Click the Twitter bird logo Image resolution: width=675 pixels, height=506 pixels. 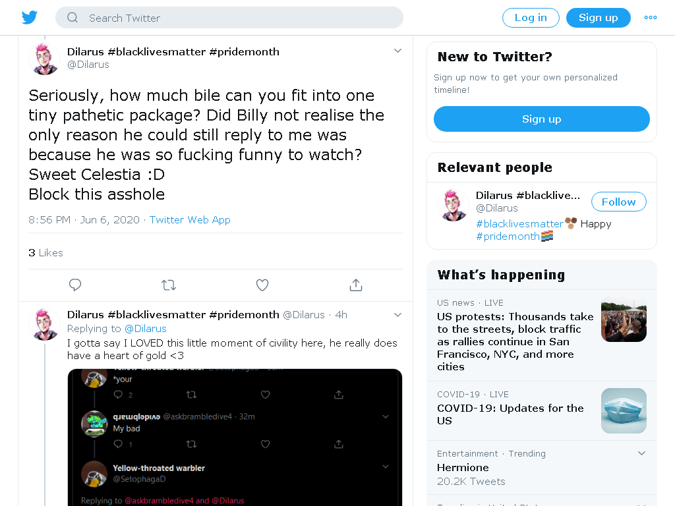[29, 18]
